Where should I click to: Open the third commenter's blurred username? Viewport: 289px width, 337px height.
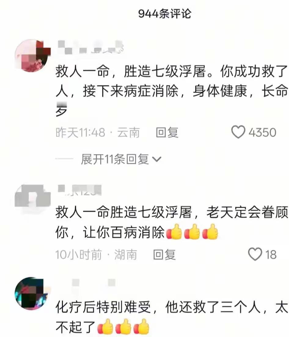coord(93,282)
